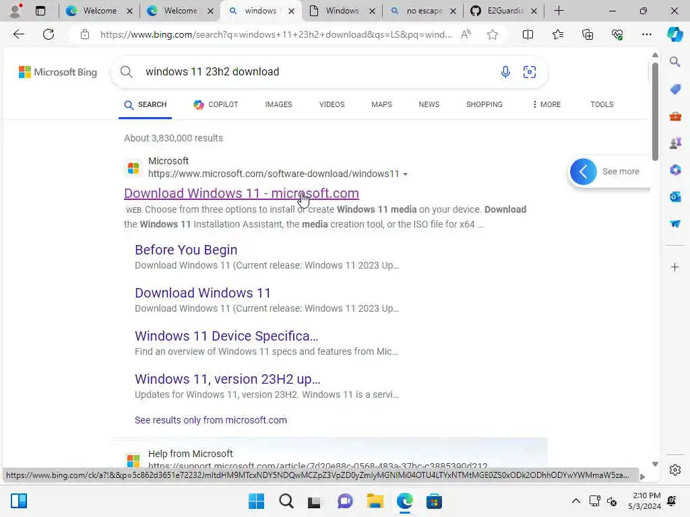
Task: Add a new sidebar app
Action: point(675,267)
